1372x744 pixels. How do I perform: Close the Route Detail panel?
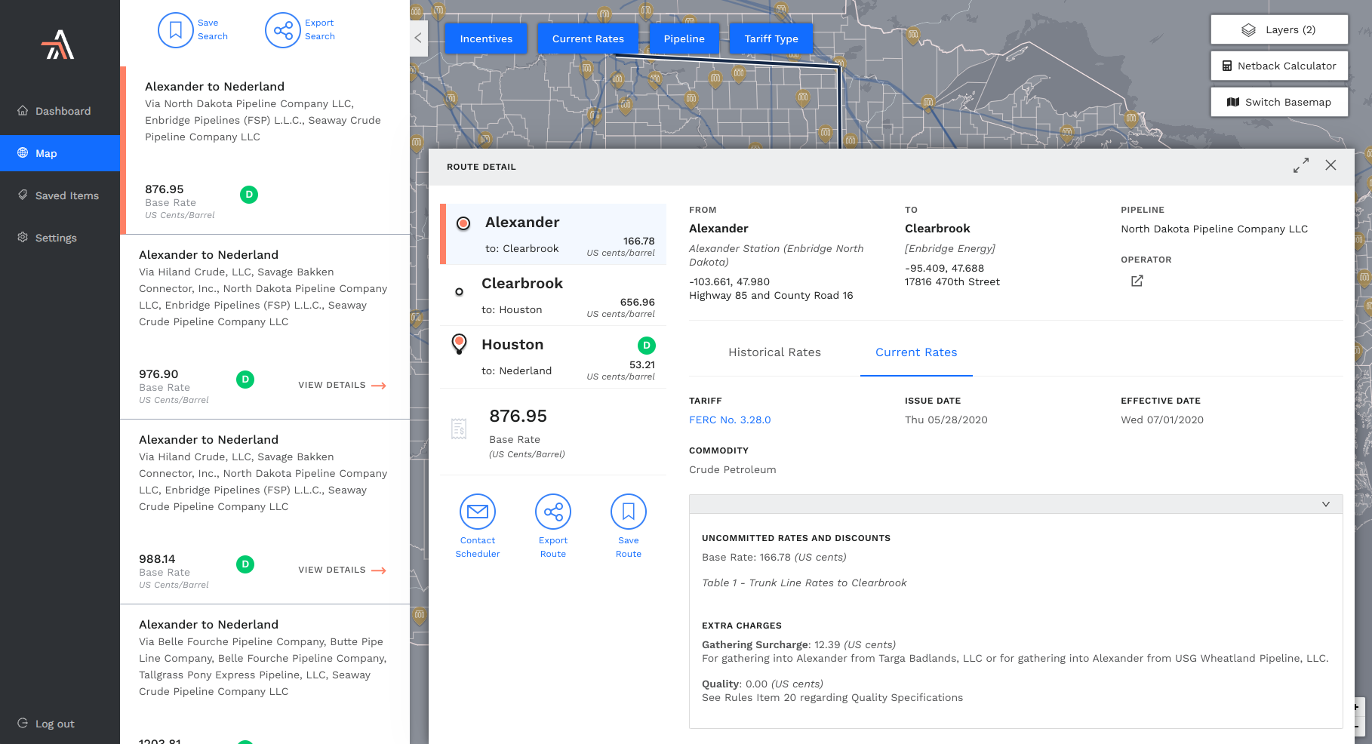click(x=1330, y=165)
